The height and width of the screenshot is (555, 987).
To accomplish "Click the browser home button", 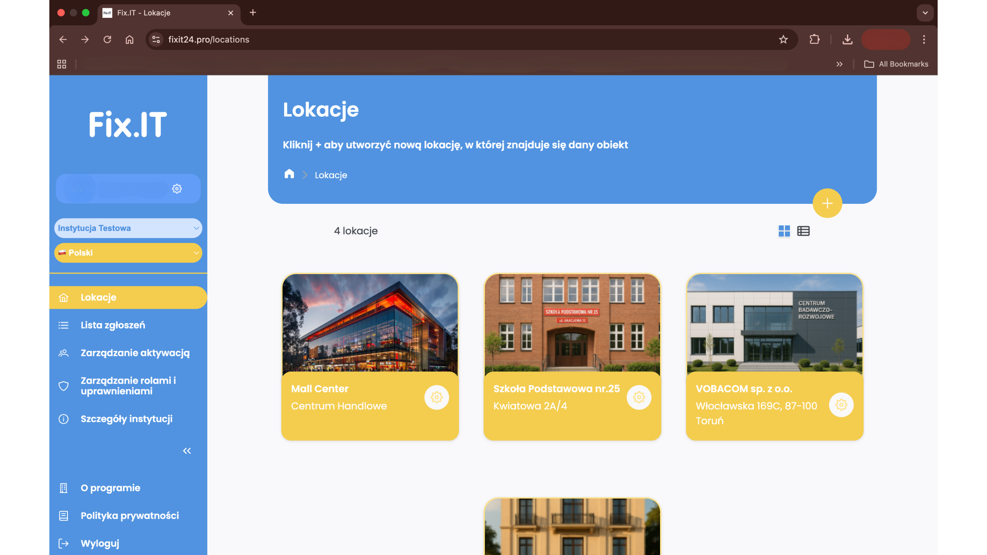I will pos(130,39).
